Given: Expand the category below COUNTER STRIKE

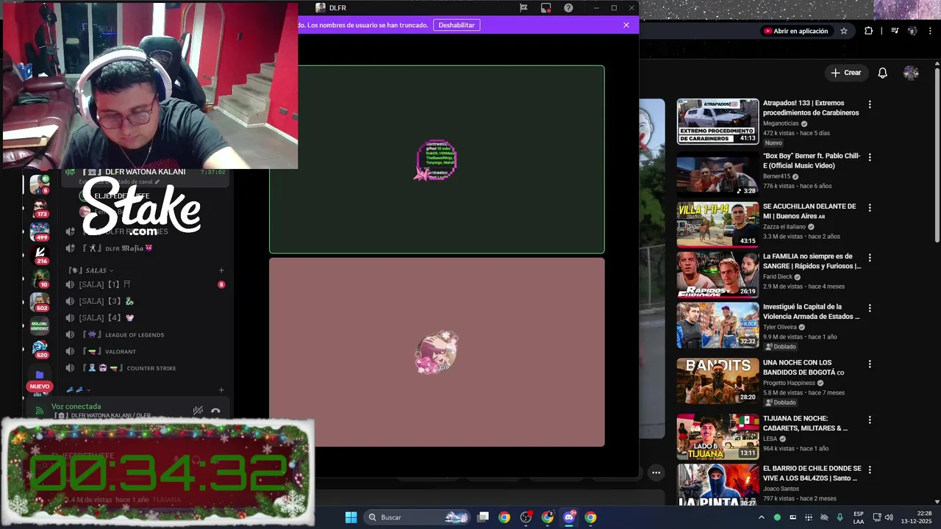Looking at the screenshot, I should pos(78,390).
